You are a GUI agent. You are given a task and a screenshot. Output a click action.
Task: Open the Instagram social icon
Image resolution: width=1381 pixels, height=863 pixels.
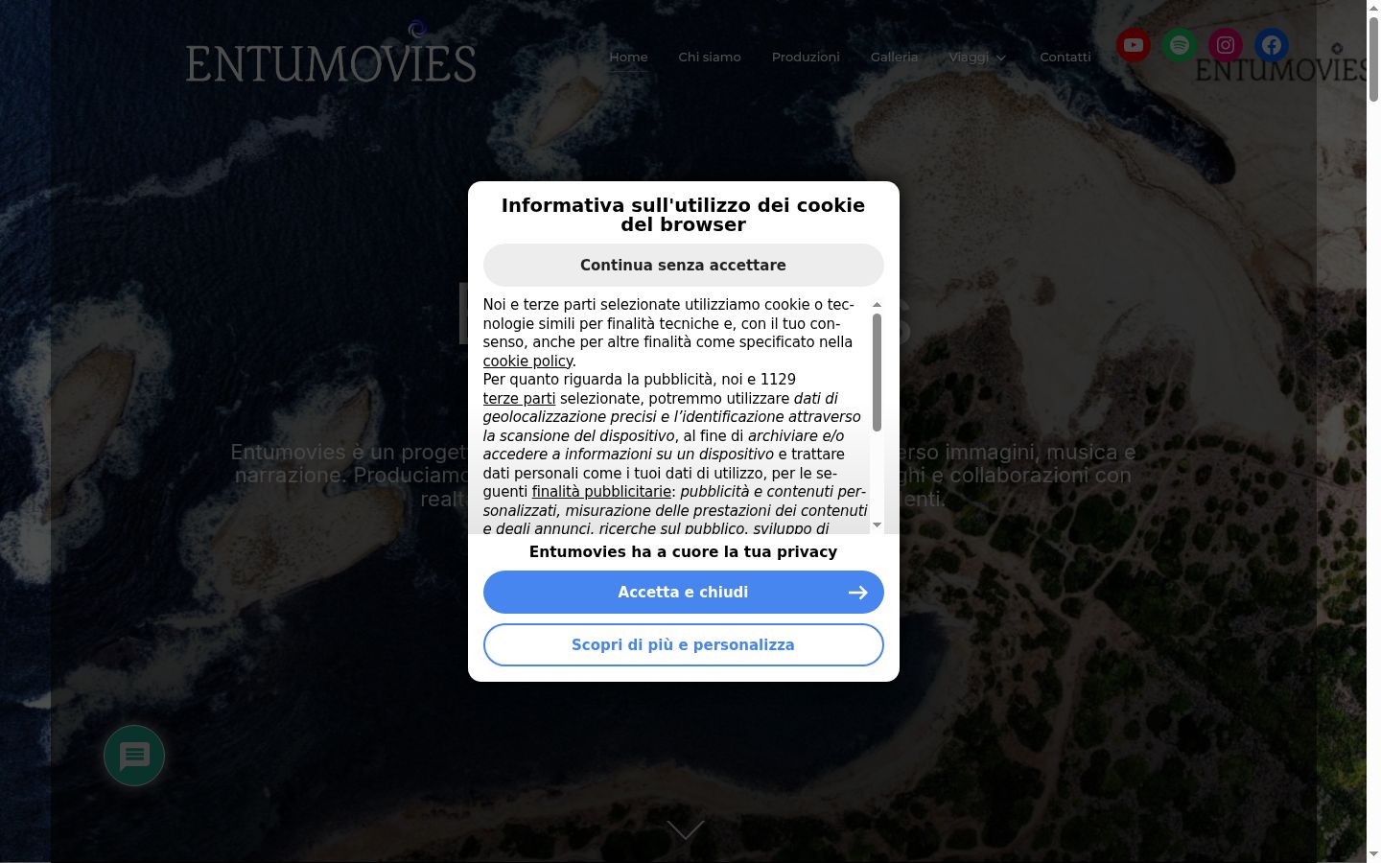(x=1226, y=45)
